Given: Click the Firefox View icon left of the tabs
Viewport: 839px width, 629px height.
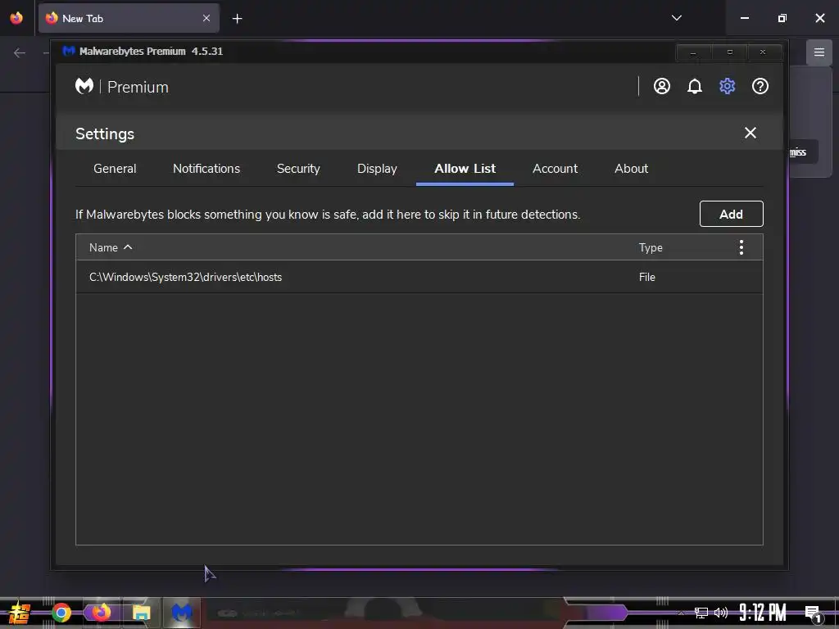Looking at the screenshot, I should tap(16, 18).
